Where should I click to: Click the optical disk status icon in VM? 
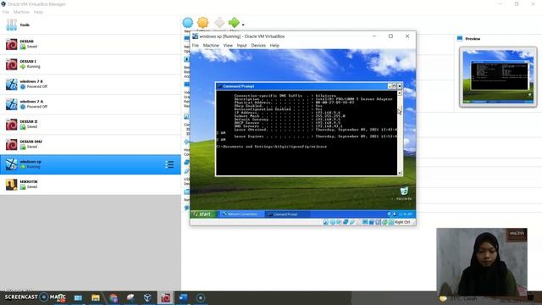333,222
